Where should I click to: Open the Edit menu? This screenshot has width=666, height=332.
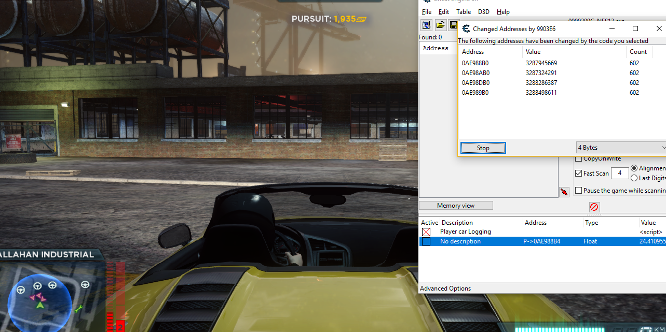click(444, 12)
